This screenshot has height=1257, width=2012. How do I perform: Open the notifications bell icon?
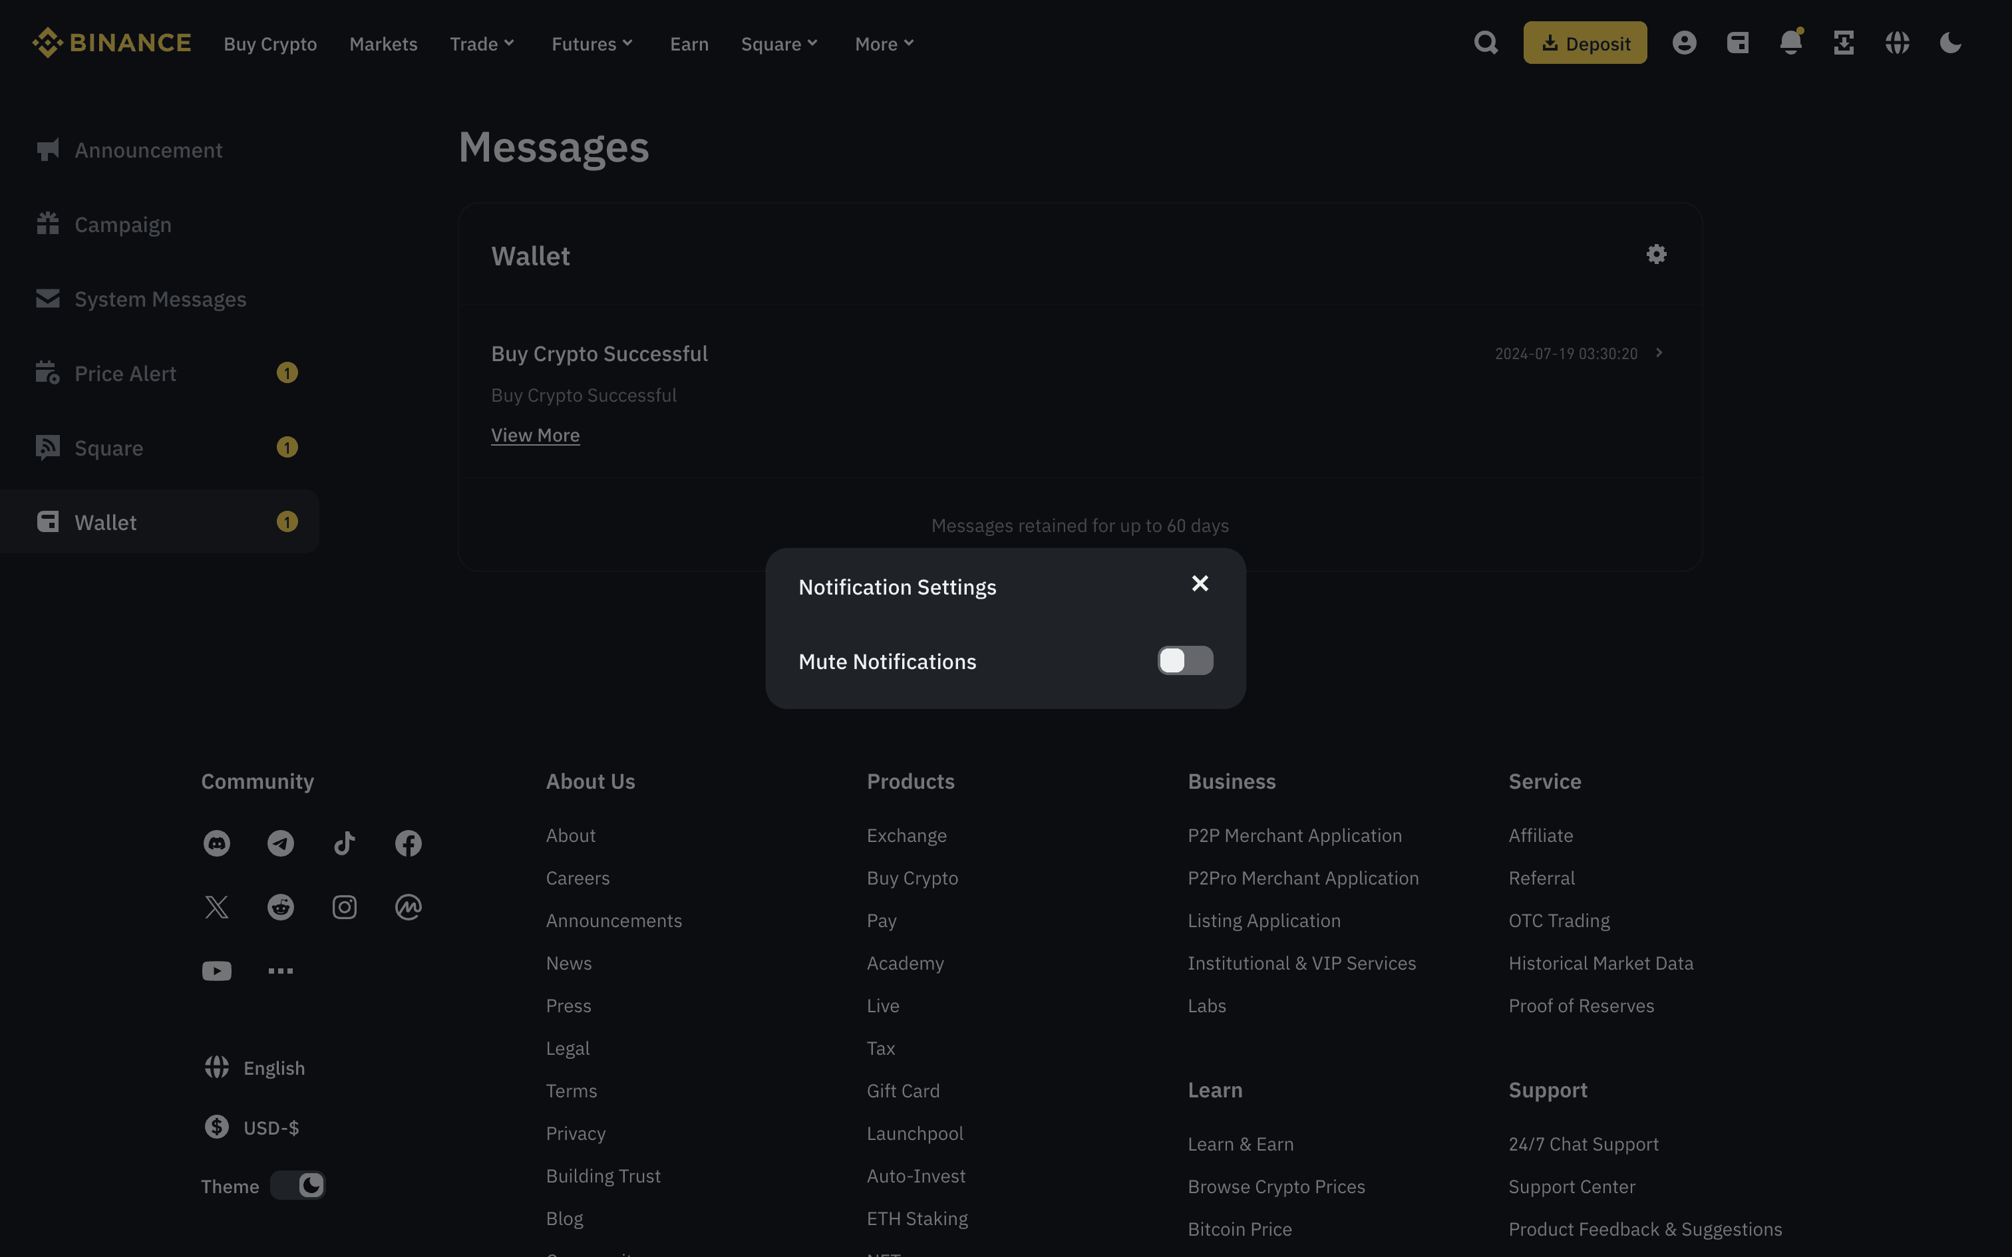tap(1790, 43)
